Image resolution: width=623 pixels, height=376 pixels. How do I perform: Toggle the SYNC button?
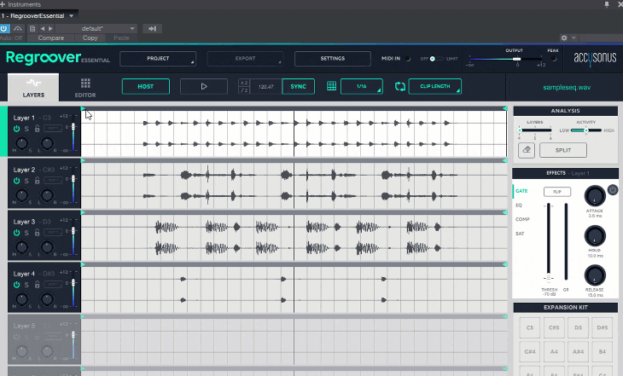[298, 86]
